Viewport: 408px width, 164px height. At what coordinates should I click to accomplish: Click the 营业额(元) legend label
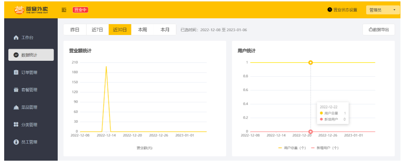point(144,148)
